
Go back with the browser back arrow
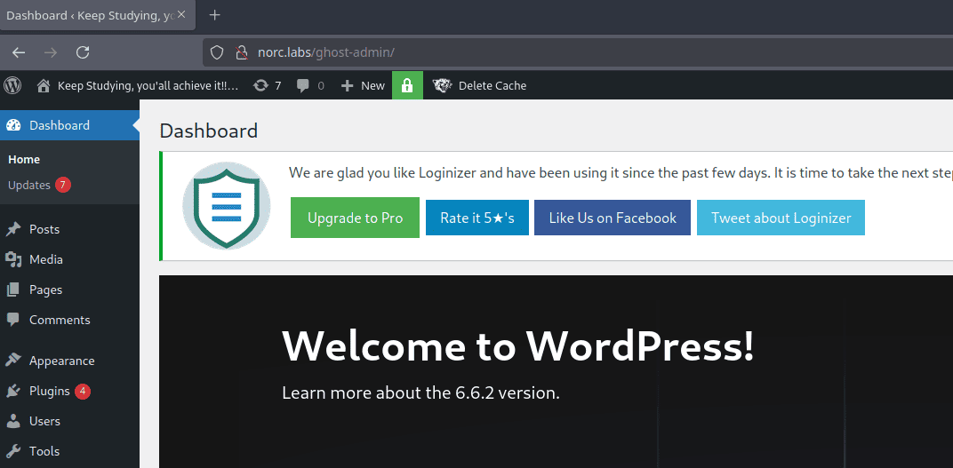tap(19, 52)
